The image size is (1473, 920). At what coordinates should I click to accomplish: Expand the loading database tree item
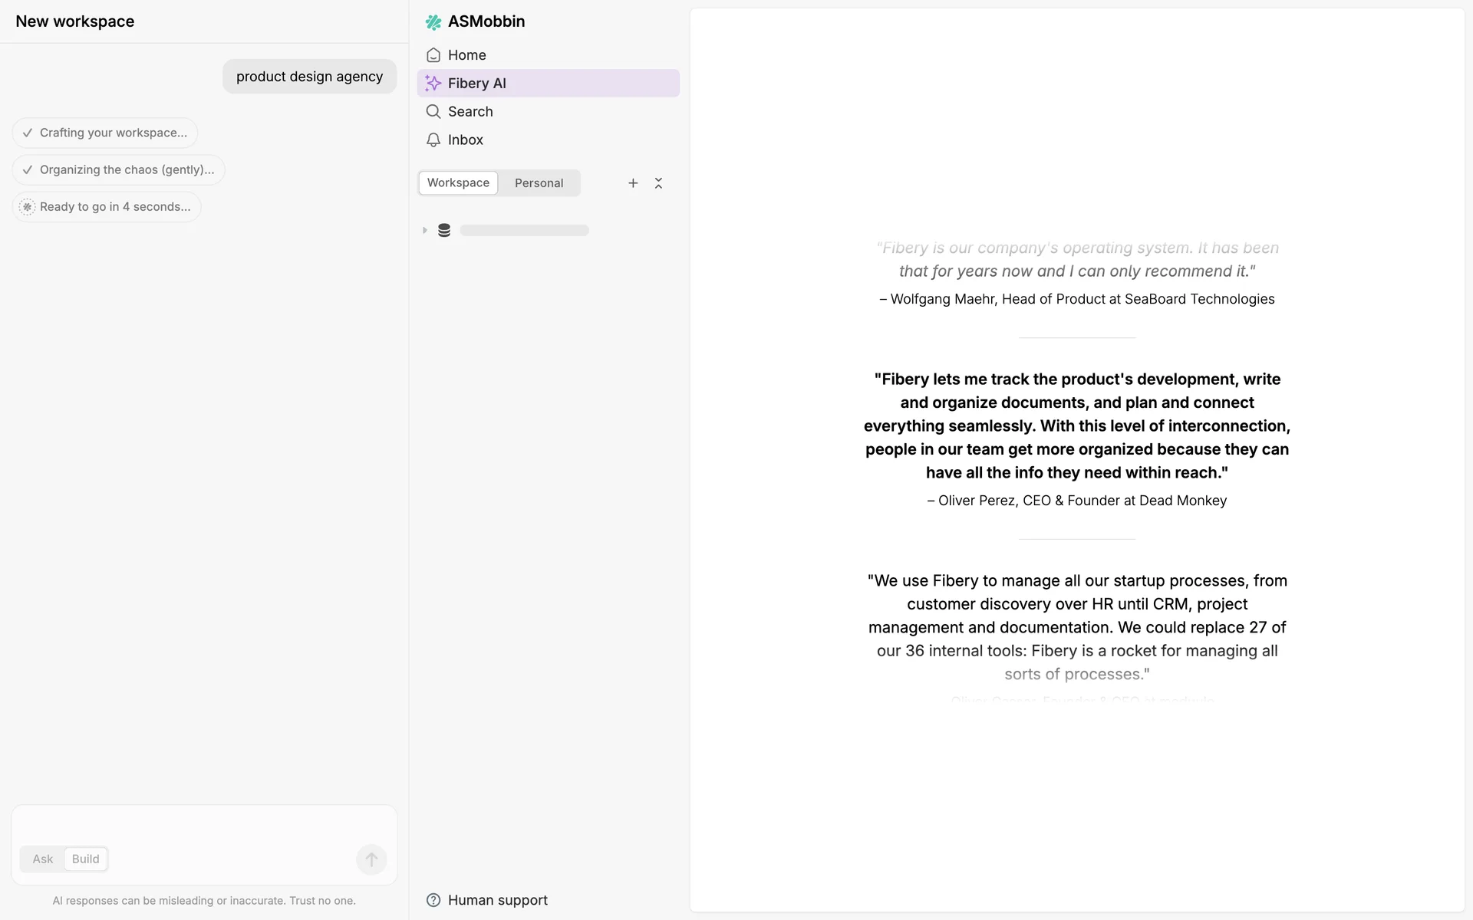click(425, 230)
